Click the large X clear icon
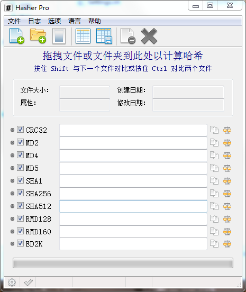 pos(149,36)
